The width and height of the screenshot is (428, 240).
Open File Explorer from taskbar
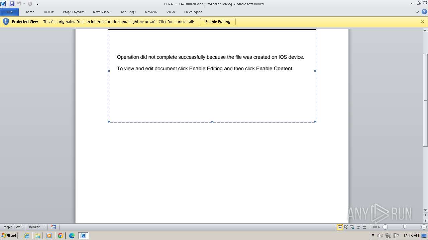[38, 235]
